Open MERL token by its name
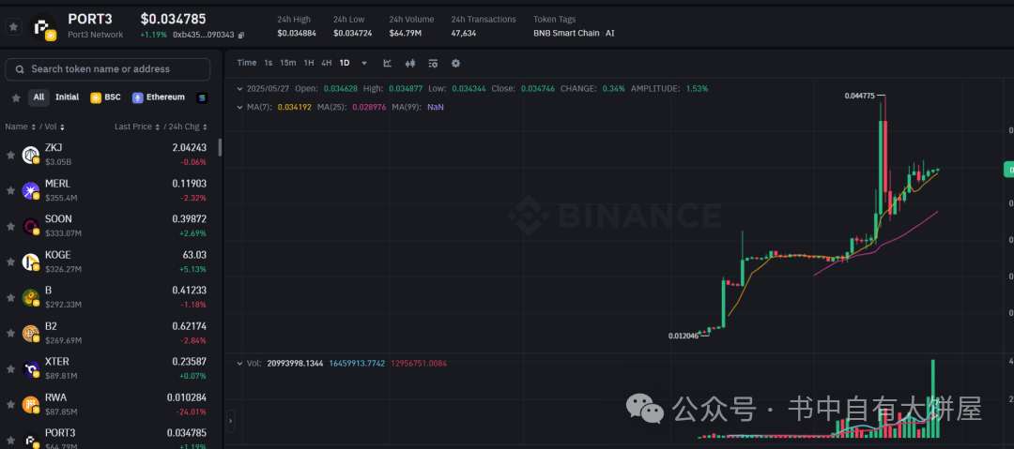 tap(57, 184)
